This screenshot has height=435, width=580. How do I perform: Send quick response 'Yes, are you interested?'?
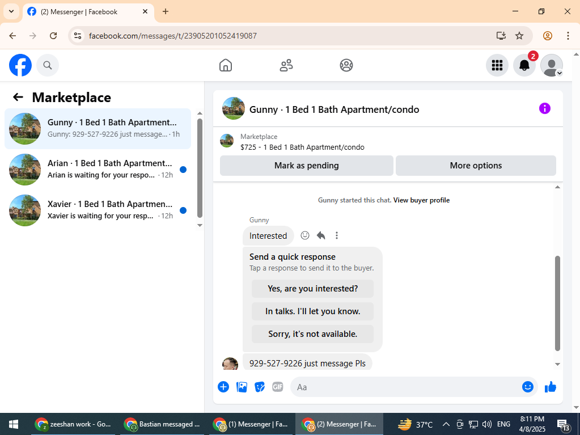pyautogui.click(x=312, y=289)
